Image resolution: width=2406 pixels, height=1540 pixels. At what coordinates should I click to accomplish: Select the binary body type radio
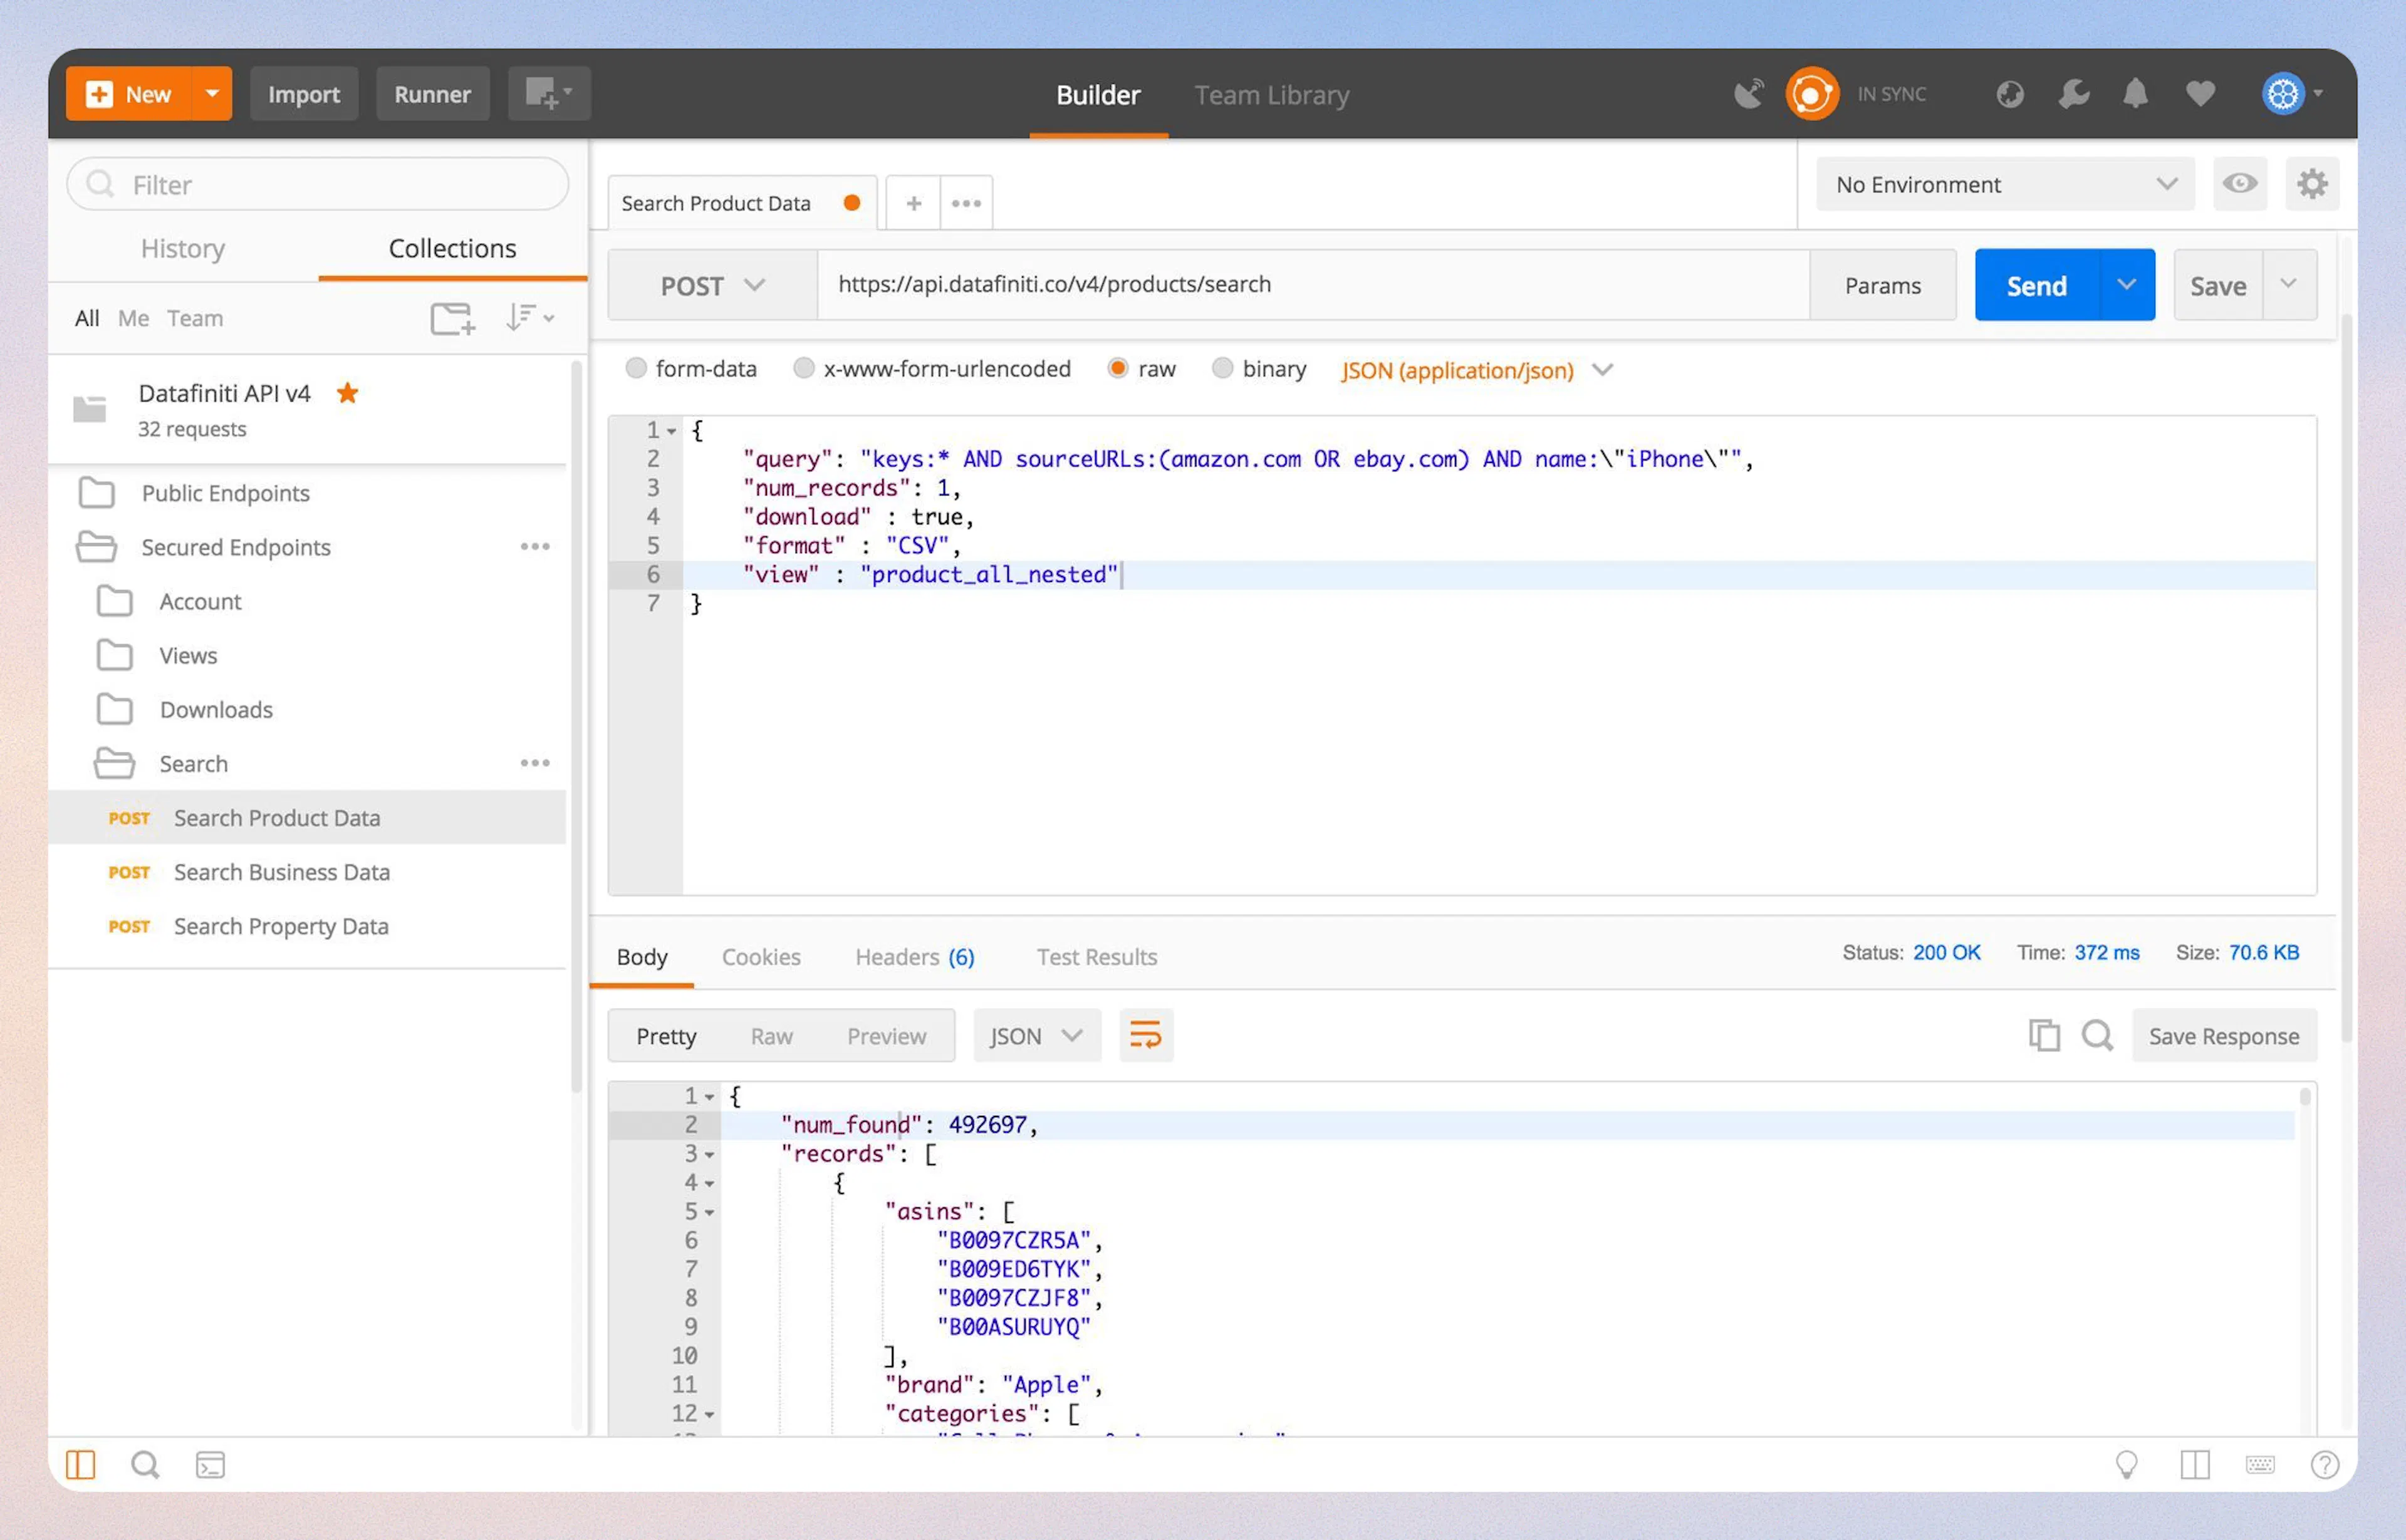coord(1222,368)
